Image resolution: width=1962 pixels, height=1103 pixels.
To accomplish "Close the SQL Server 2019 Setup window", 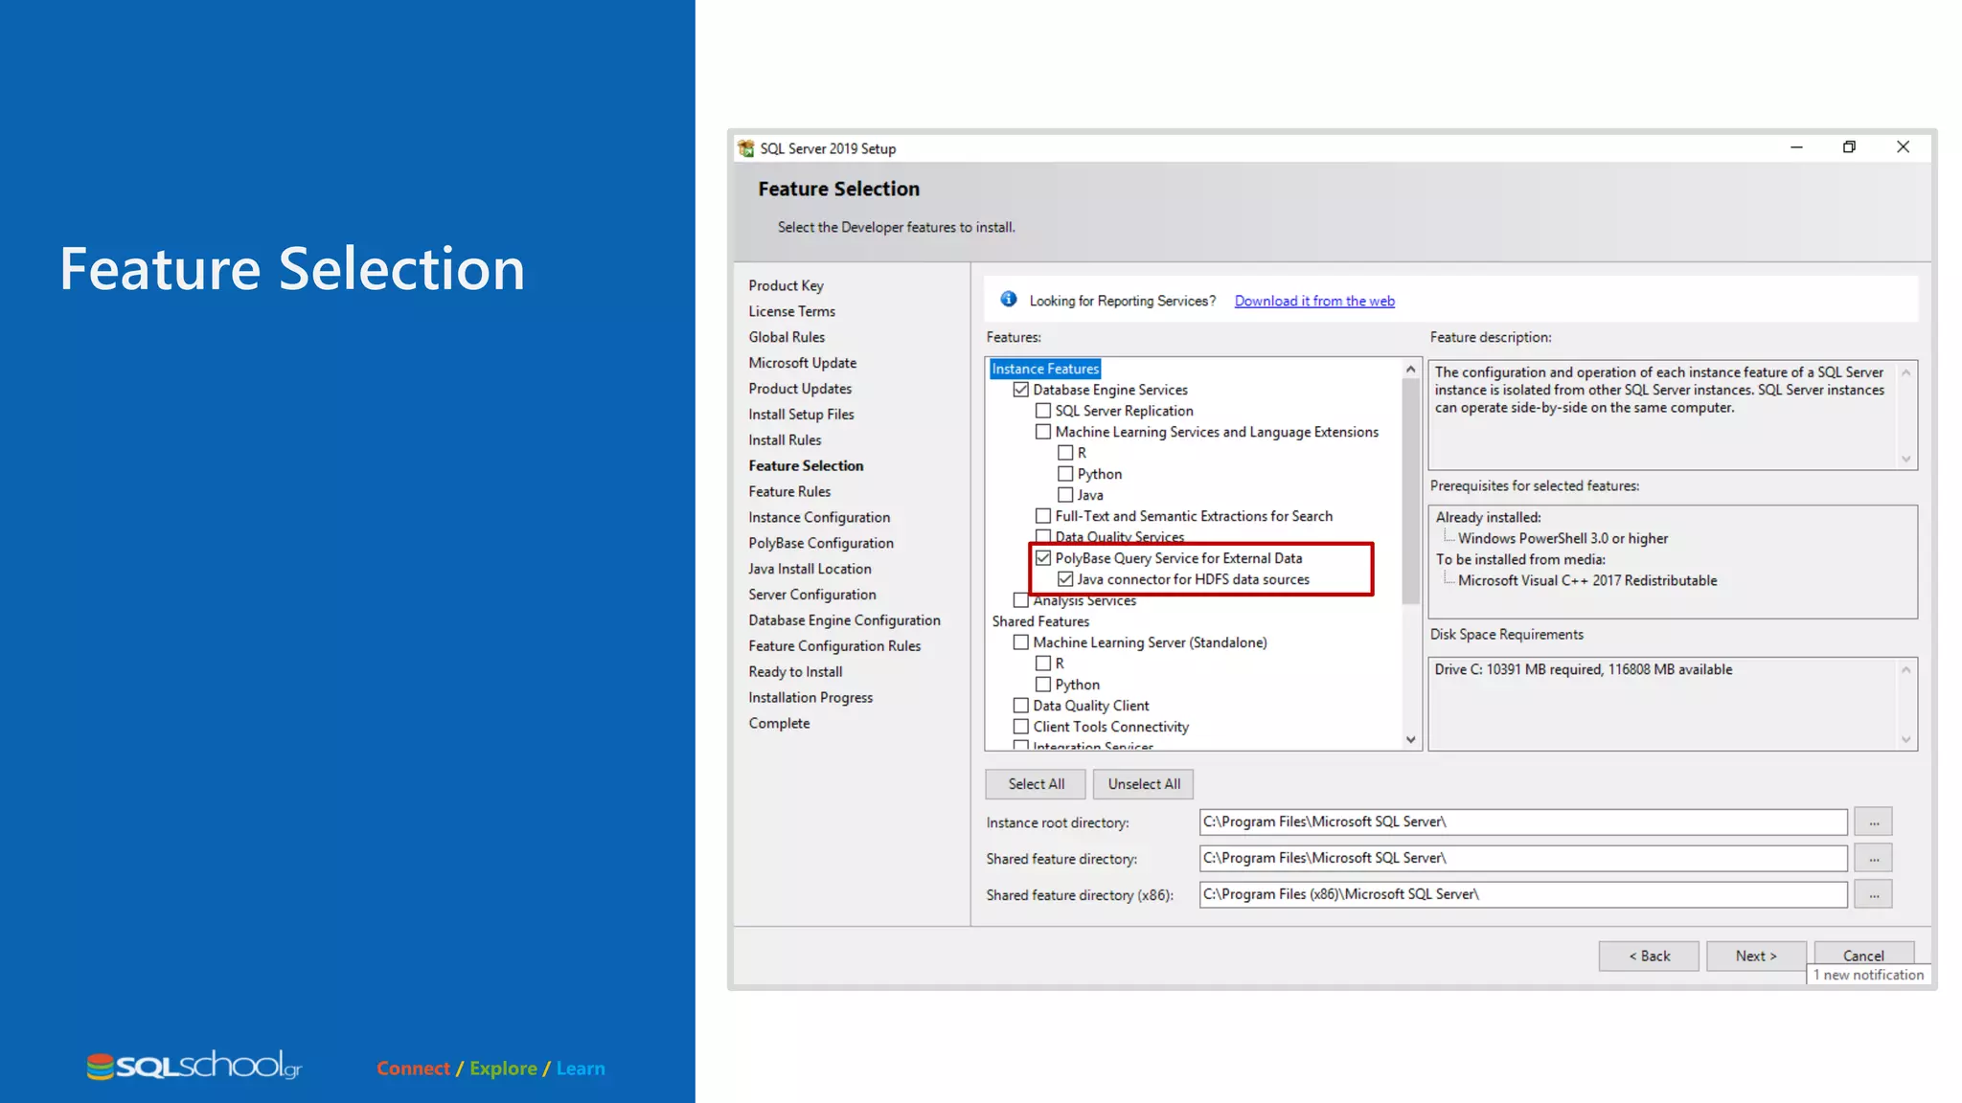I will tap(1903, 147).
